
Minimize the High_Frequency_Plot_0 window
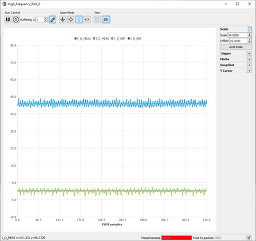(x=226, y=4)
